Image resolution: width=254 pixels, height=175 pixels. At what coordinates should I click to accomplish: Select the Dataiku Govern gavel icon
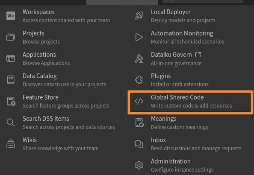coord(139,58)
